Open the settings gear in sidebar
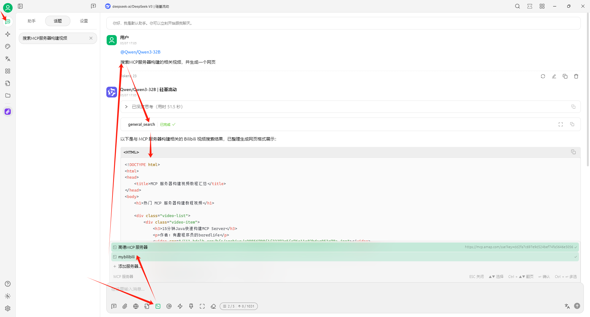The width and height of the screenshot is (590, 317). (x=8, y=308)
